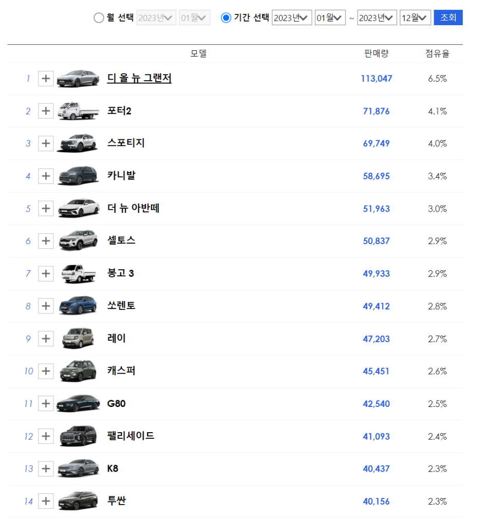This screenshot has width=481, height=519.
Task: Click the 캐스퍼 car thumbnail
Action: (x=78, y=370)
